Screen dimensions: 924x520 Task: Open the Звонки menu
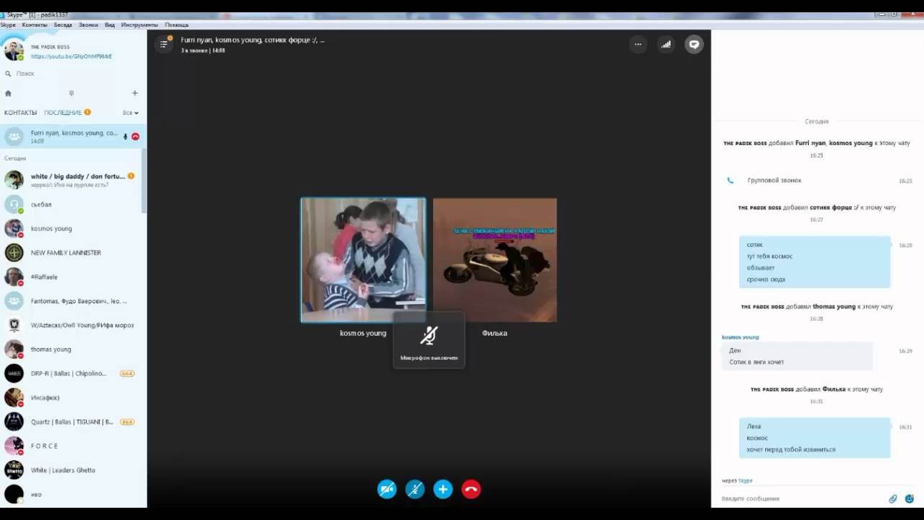pyautogui.click(x=88, y=25)
